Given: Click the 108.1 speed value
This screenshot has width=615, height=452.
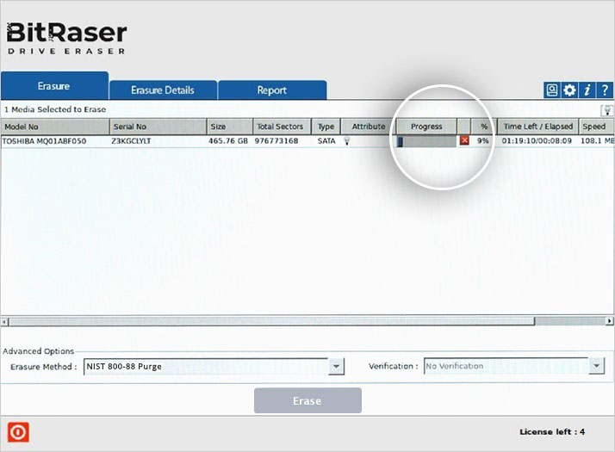Looking at the screenshot, I should tap(597, 140).
